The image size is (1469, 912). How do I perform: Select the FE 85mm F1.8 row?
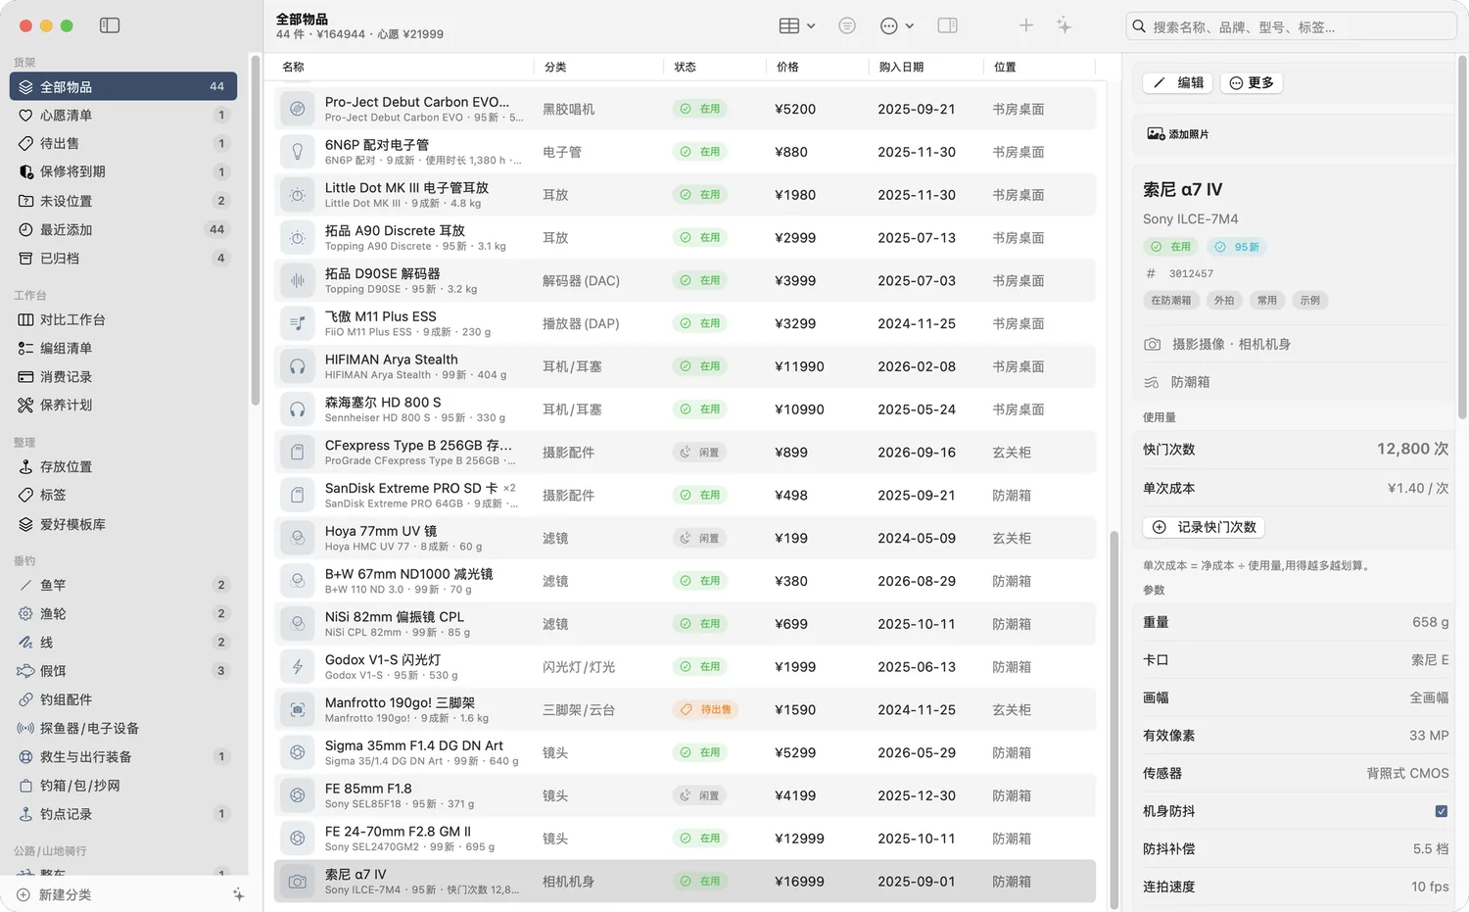point(685,795)
